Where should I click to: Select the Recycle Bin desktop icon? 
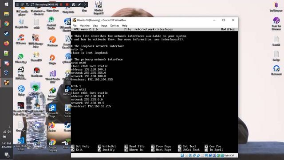(x=21, y=24)
